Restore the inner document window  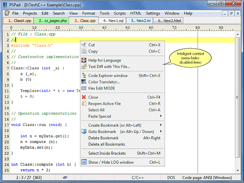click(x=231, y=14)
